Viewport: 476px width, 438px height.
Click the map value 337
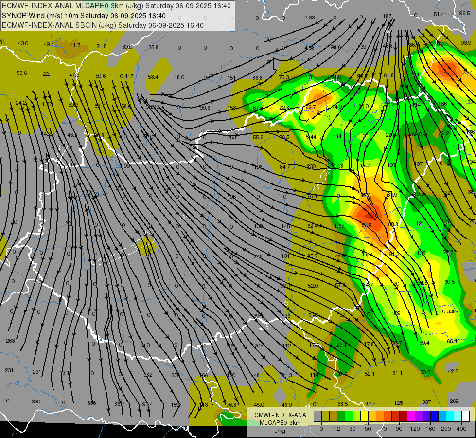[426, 402]
